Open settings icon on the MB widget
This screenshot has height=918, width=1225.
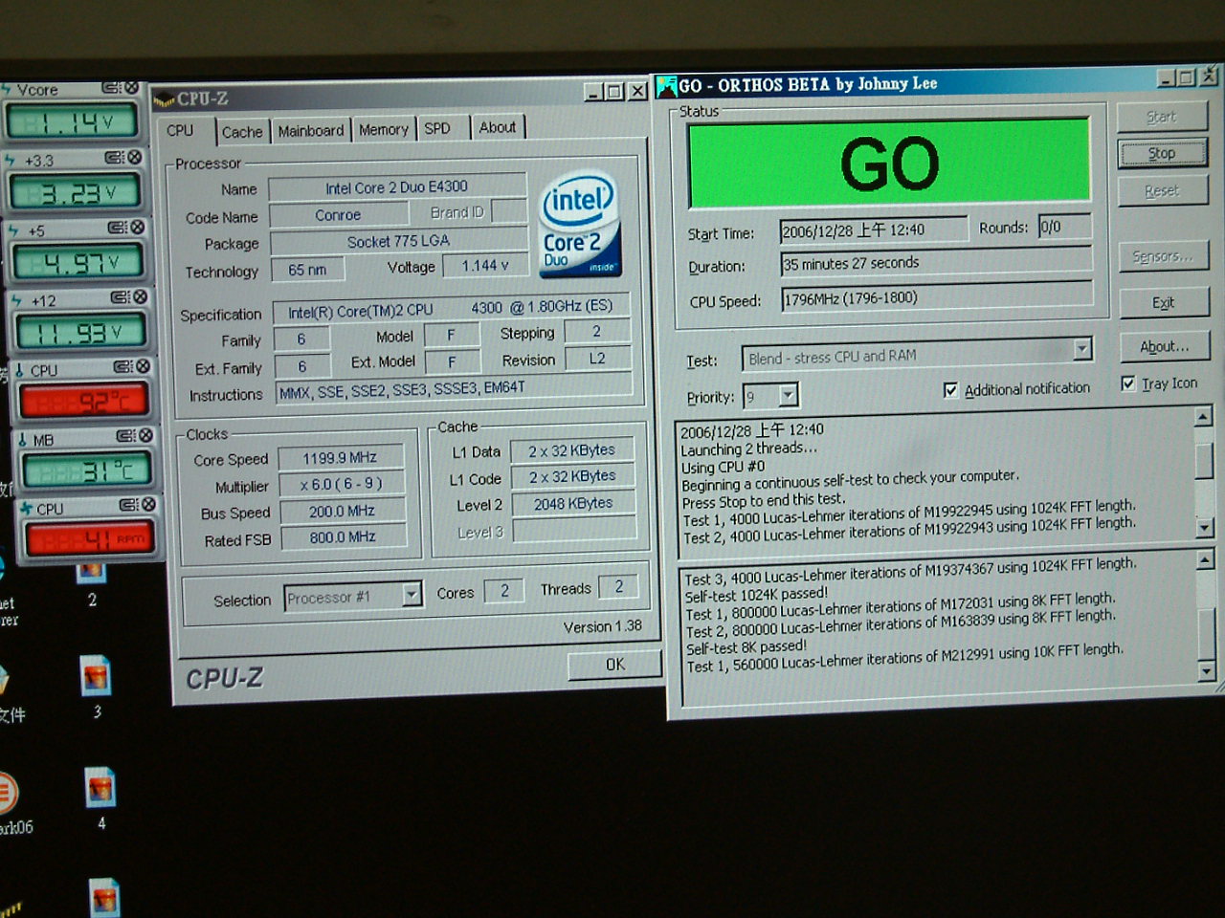[125, 436]
